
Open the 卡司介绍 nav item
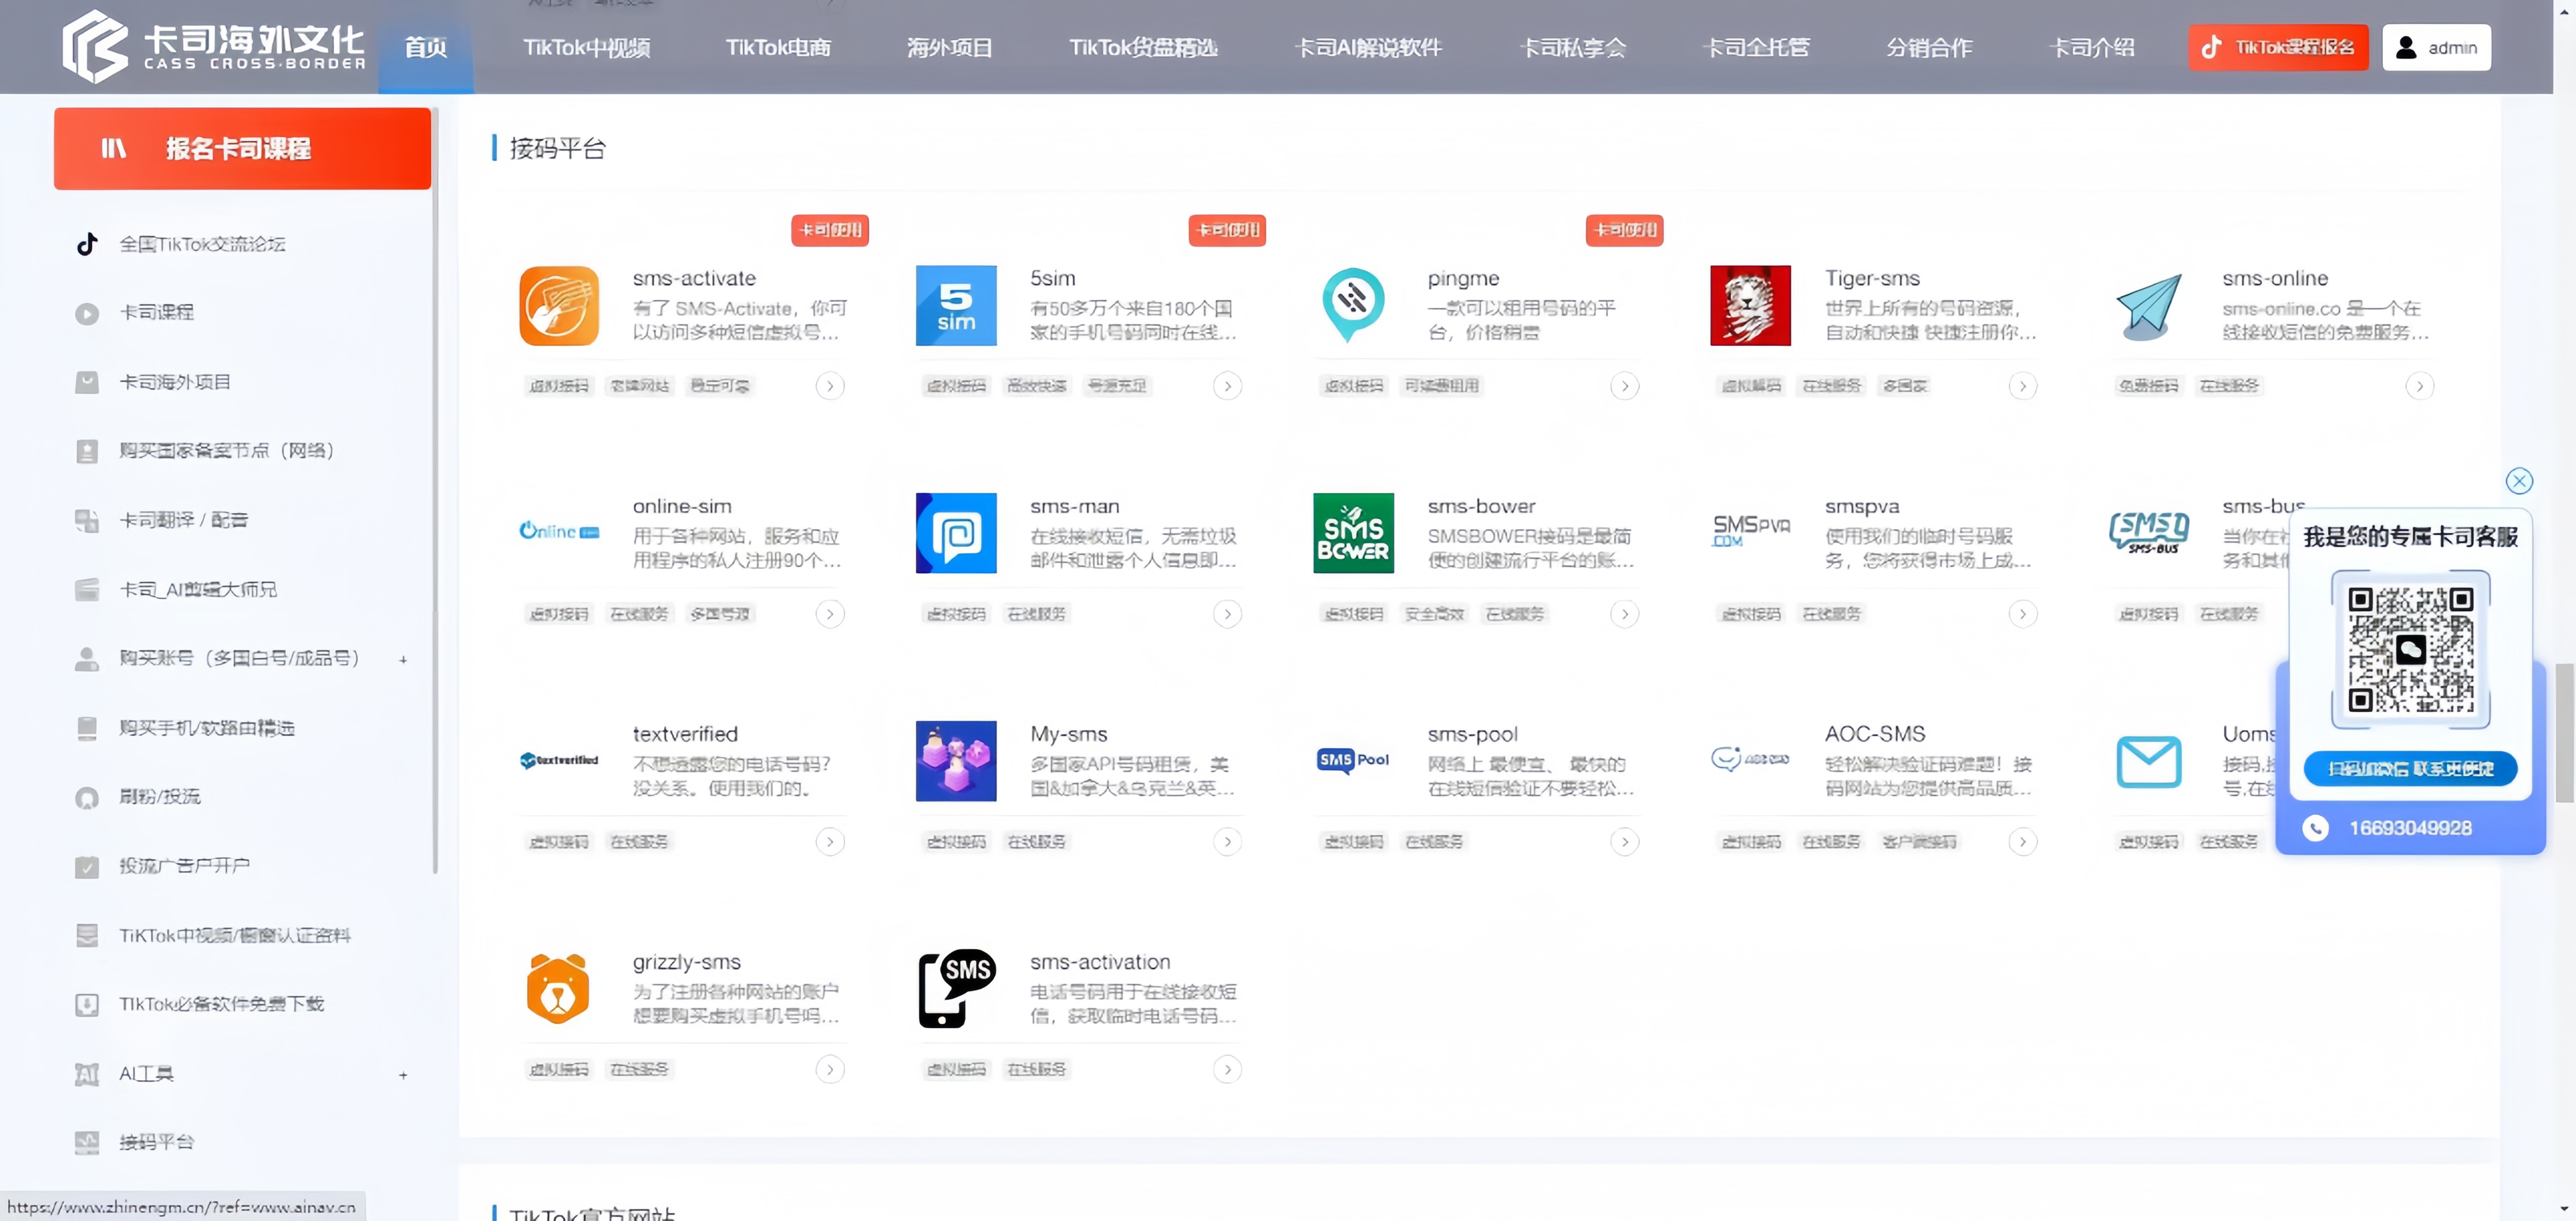click(2091, 47)
